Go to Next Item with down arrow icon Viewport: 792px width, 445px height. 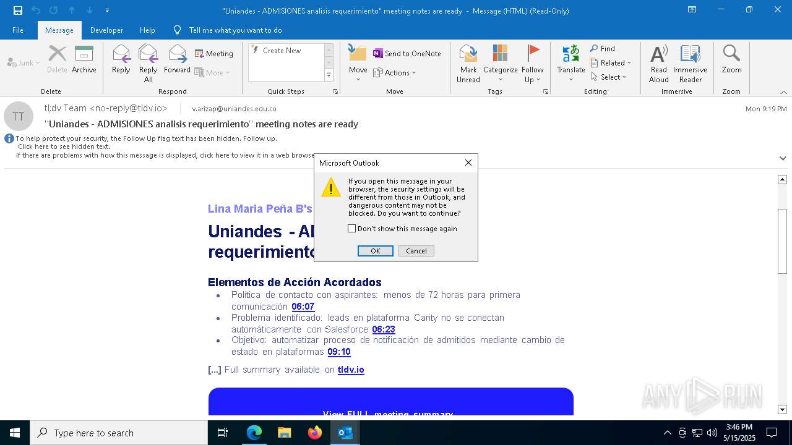tap(90, 11)
